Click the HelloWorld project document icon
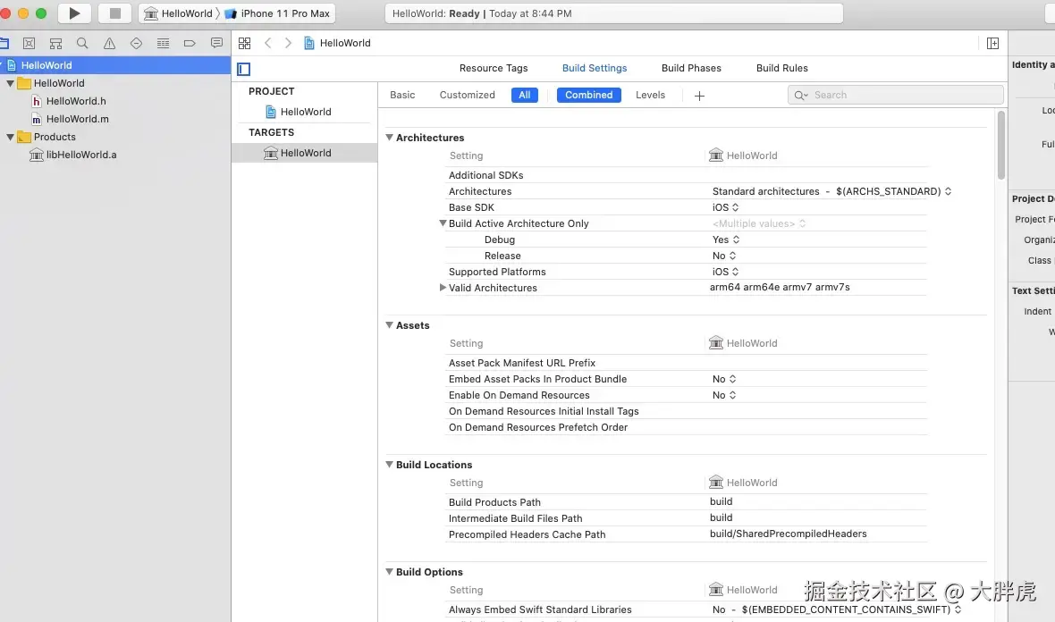Image resolution: width=1055 pixels, height=622 pixels. pyautogui.click(x=271, y=112)
